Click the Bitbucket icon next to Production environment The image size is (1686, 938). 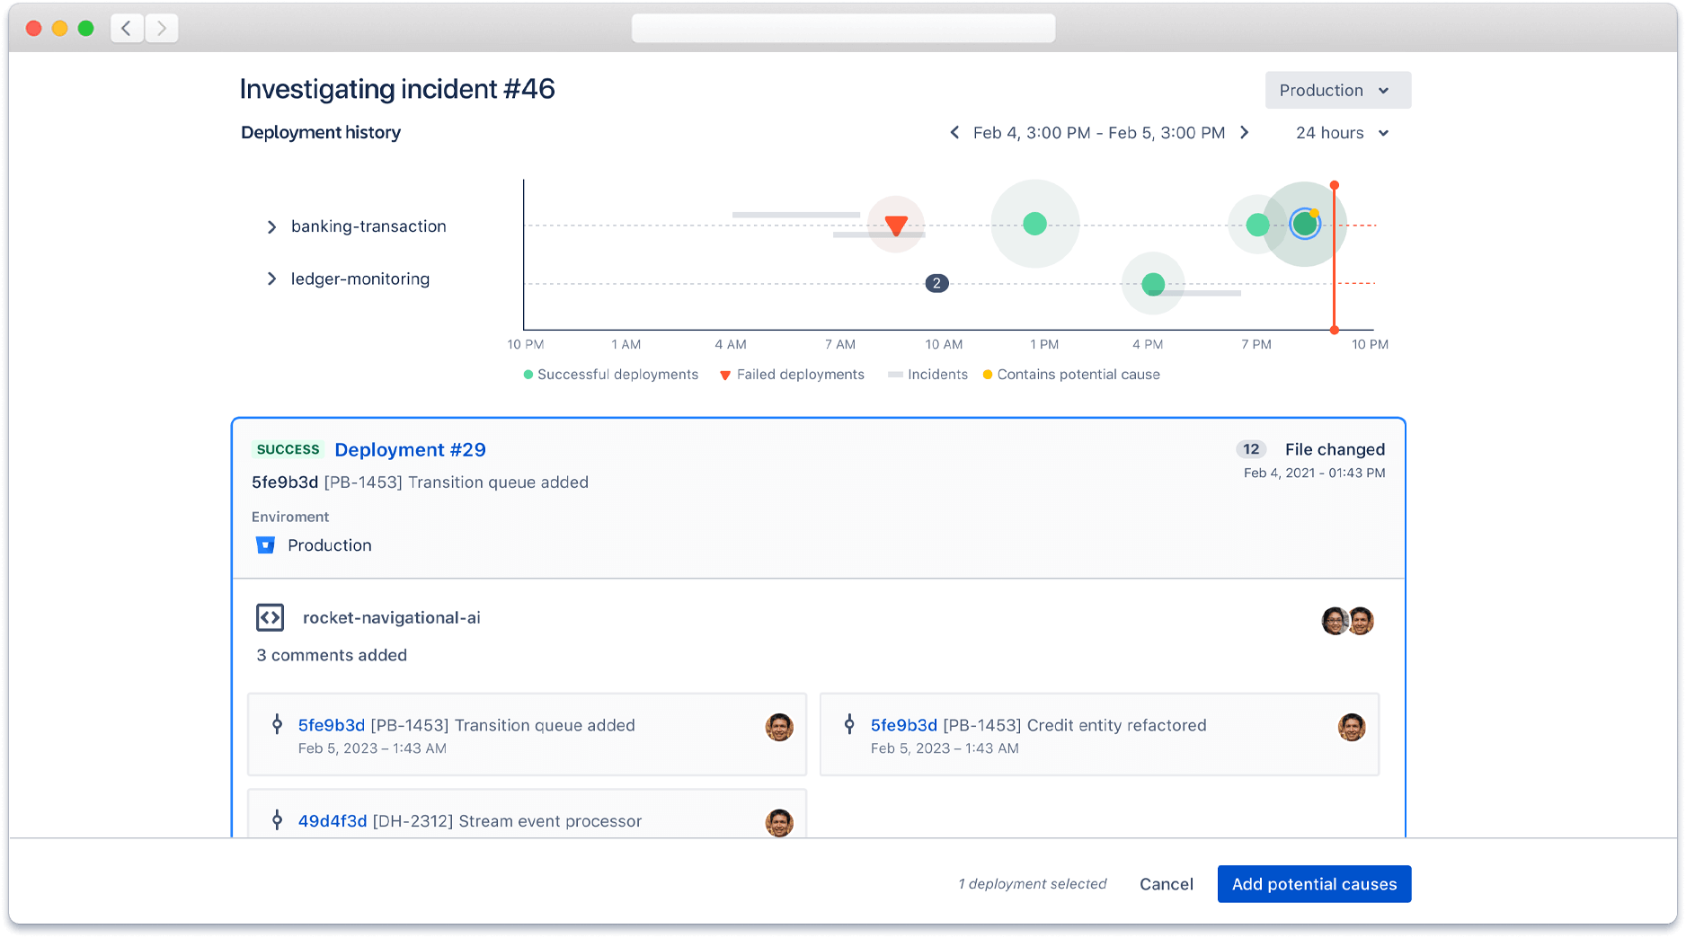click(264, 545)
